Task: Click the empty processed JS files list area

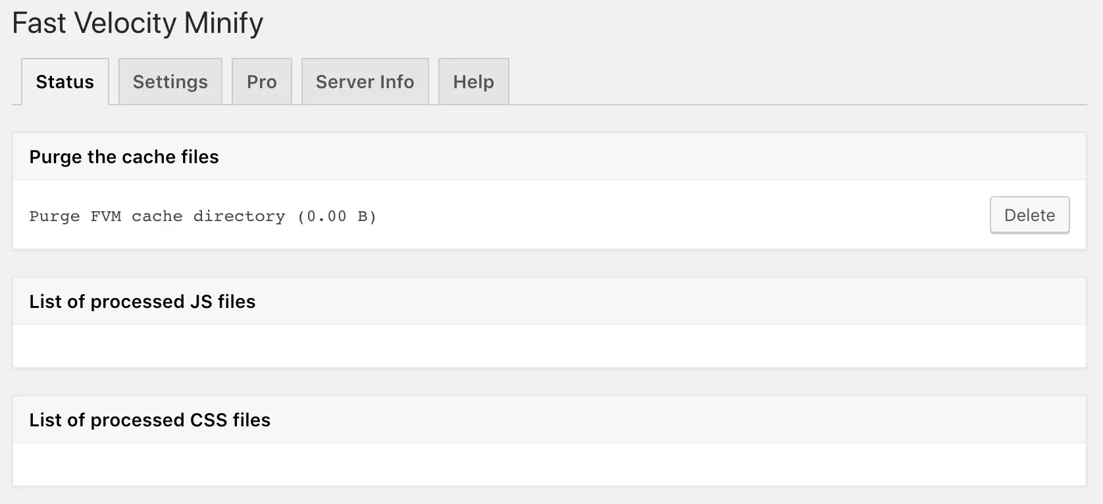Action: [549, 346]
